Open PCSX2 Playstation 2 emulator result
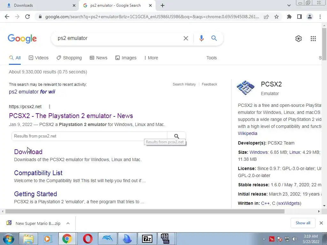Screen dimensions: 327x245 coord(71,116)
